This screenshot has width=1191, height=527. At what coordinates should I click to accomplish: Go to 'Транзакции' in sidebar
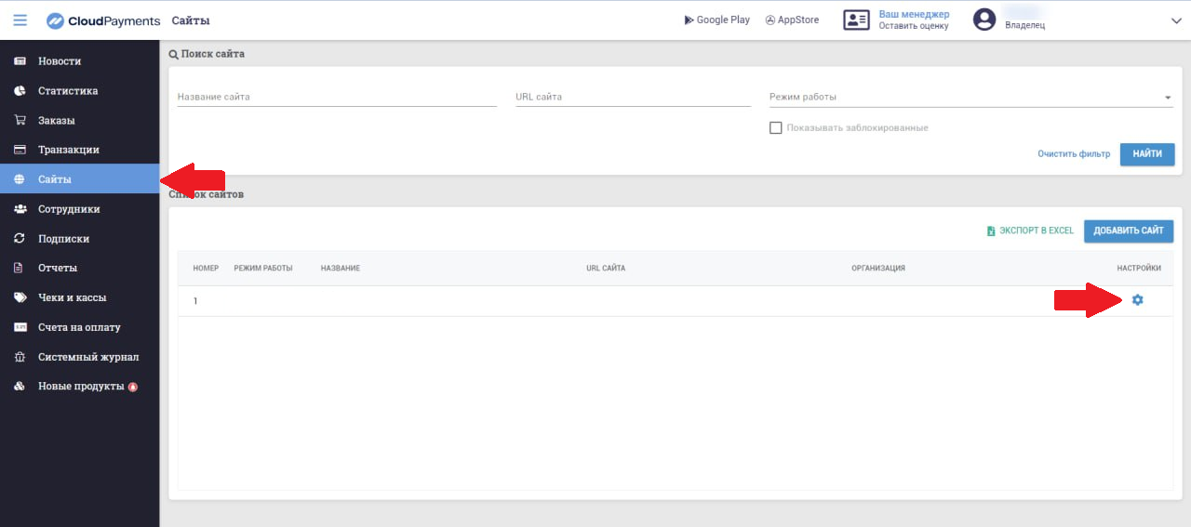pyautogui.click(x=68, y=150)
